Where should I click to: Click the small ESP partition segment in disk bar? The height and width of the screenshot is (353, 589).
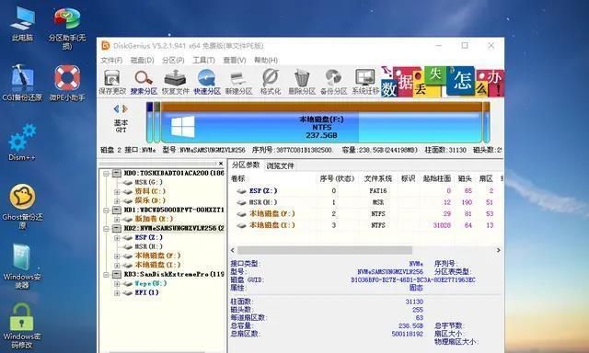[x=149, y=122]
